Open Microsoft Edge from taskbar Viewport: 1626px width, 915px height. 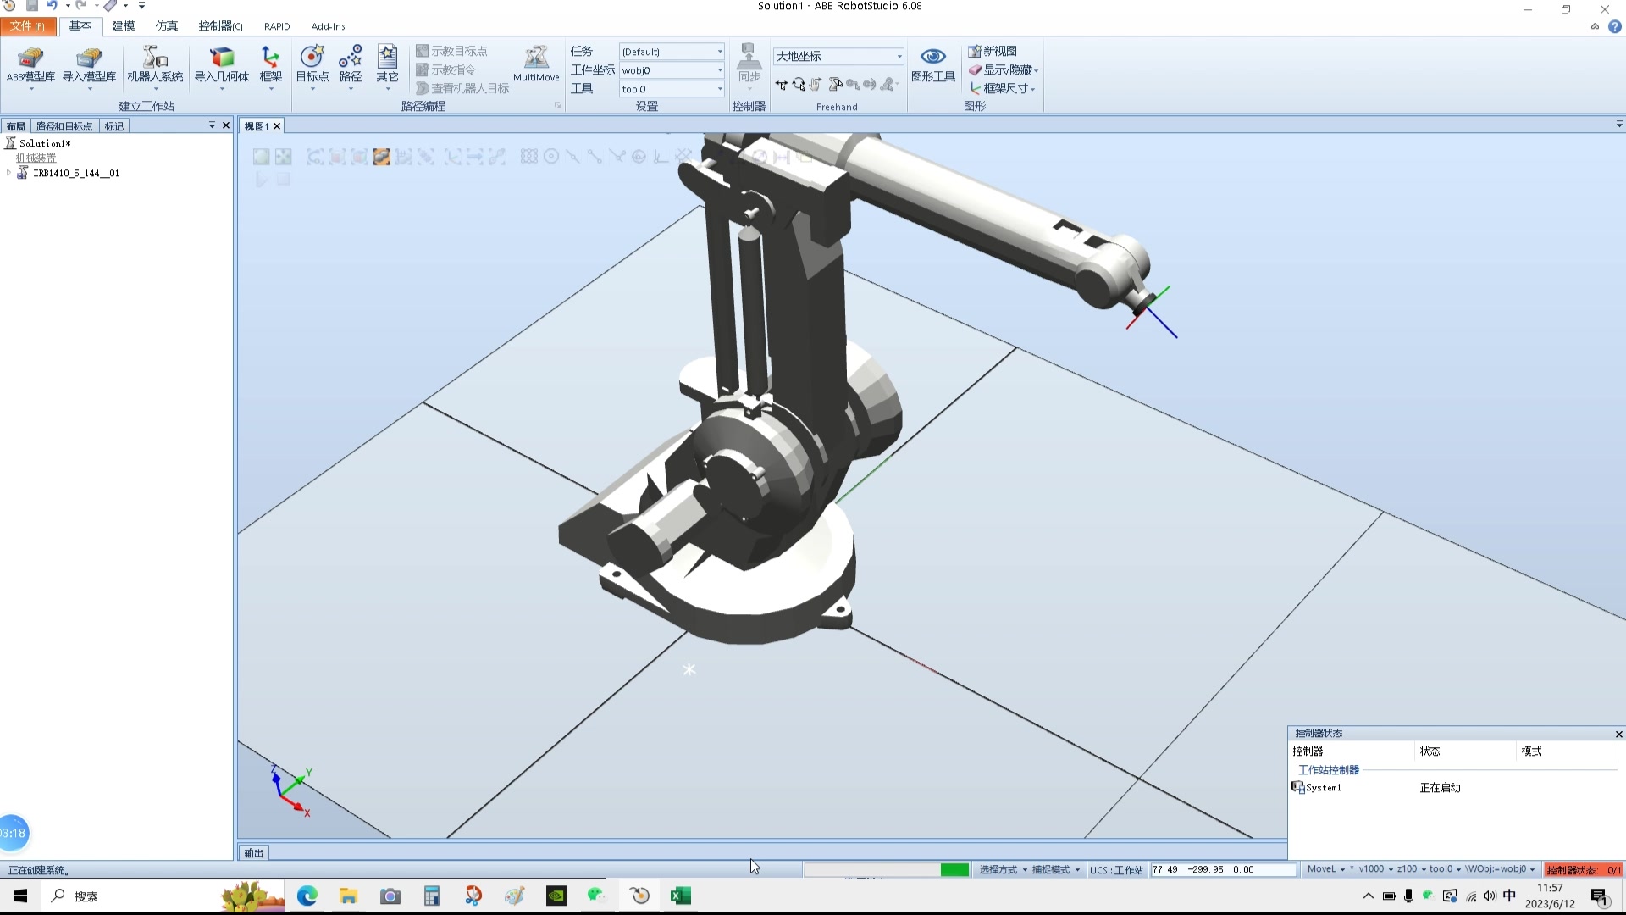(x=307, y=896)
